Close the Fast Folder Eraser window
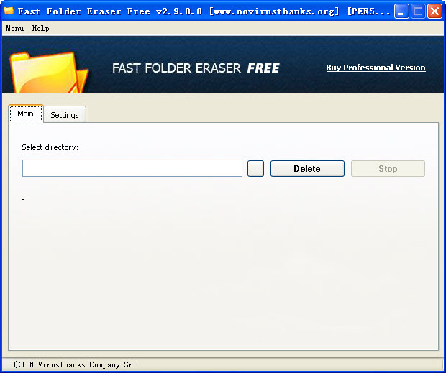The height and width of the screenshot is (373, 446). (x=434, y=11)
